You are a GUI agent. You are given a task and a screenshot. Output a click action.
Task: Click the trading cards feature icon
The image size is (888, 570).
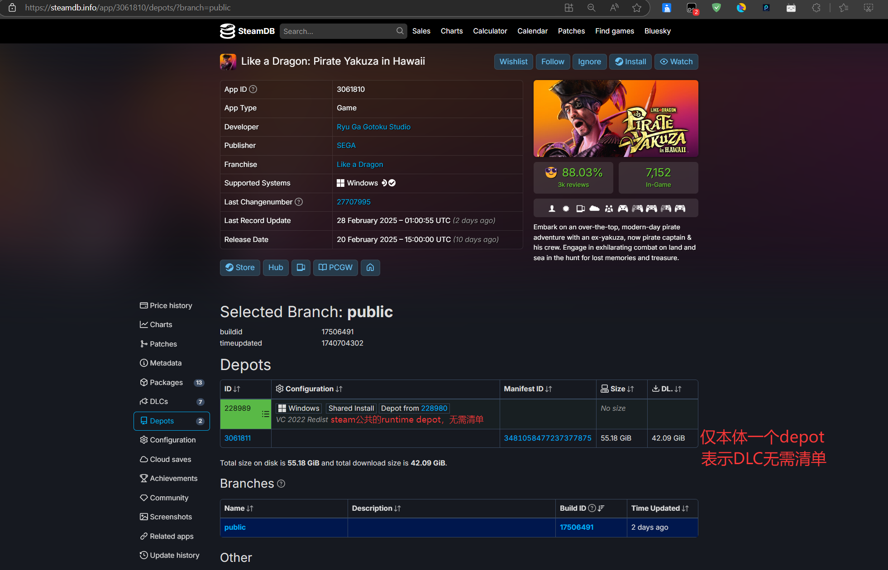point(580,209)
